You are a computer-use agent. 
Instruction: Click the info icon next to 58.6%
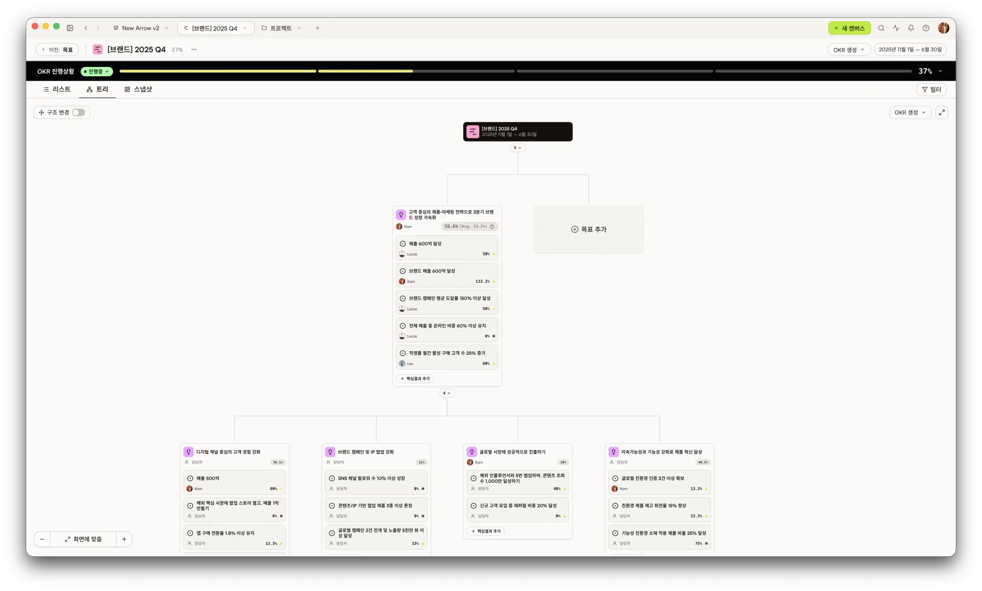492,226
